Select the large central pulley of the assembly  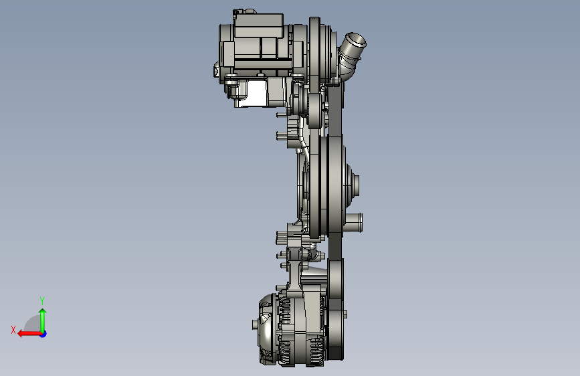pyautogui.click(x=335, y=185)
